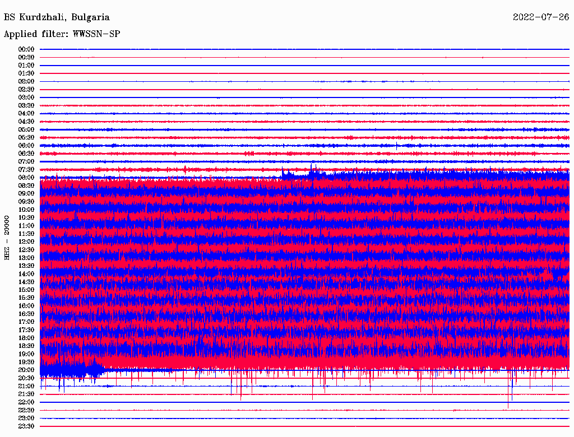Select the 20:00 time label
Viewport: 574px width, 437px height.
pyautogui.click(x=26, y=370)
